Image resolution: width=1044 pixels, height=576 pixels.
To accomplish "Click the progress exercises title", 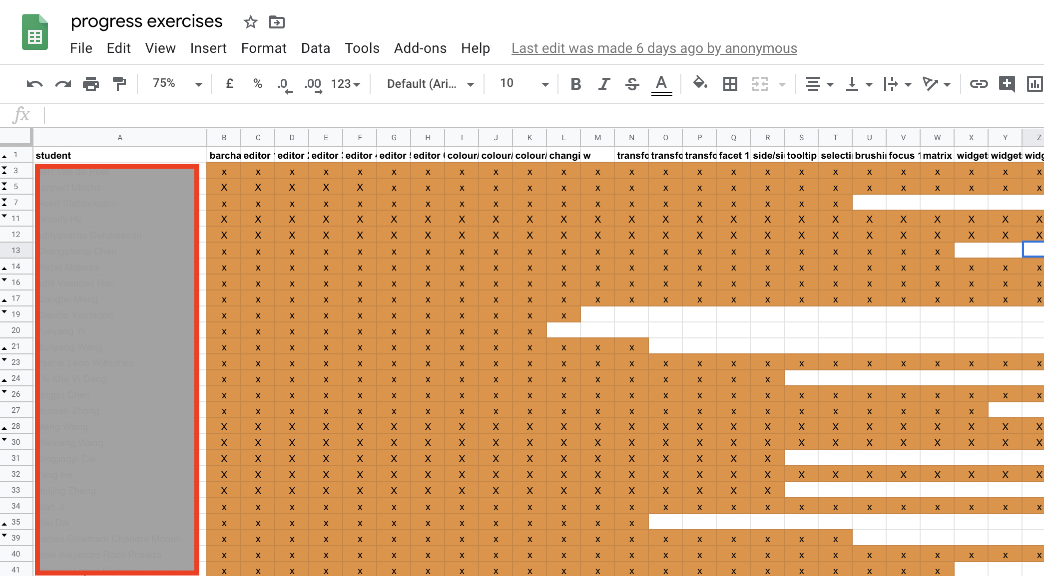I will coord(146,21).
